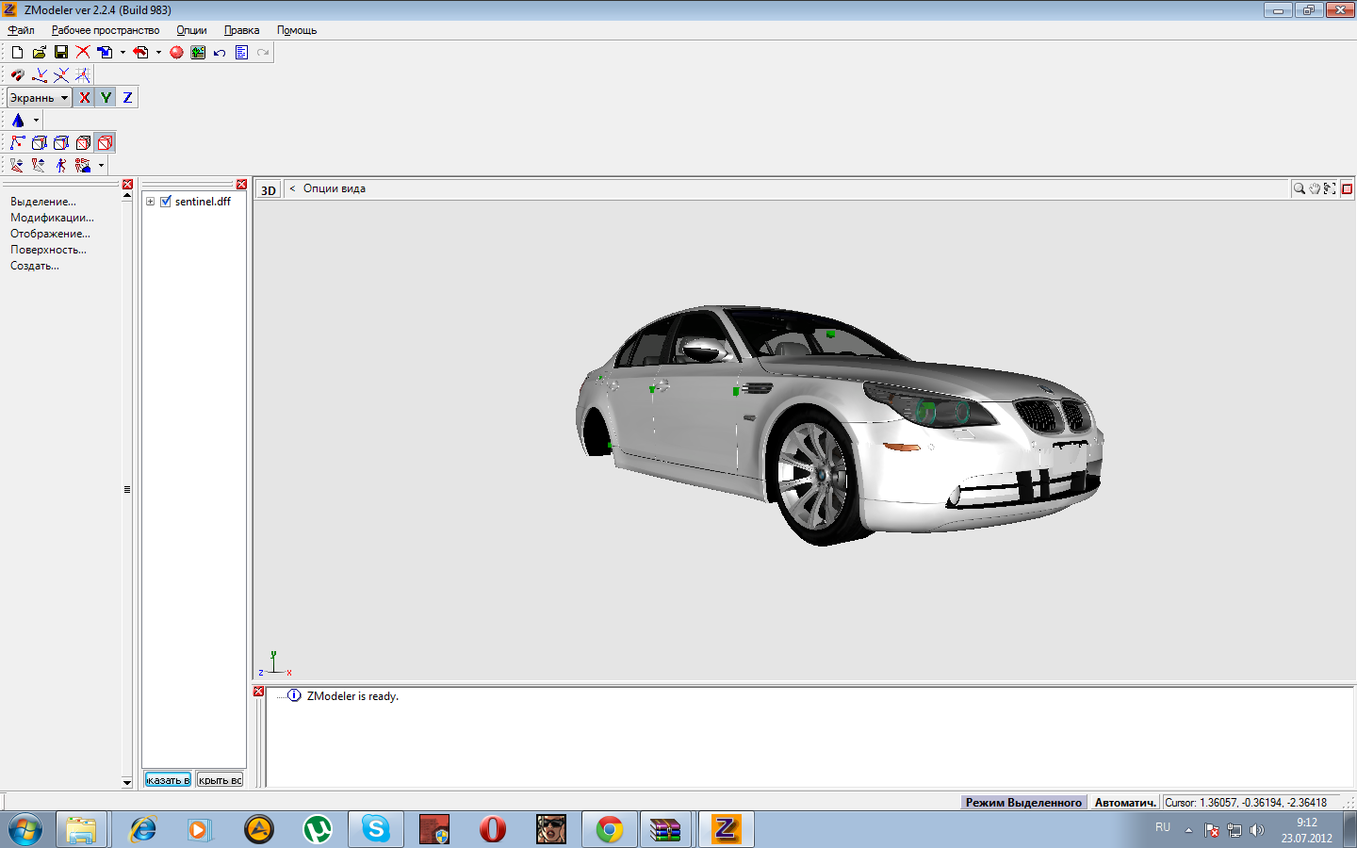Uncheck the sentinel.dff checkbox
Screen dimensions: 1357x848
point(166,202)
